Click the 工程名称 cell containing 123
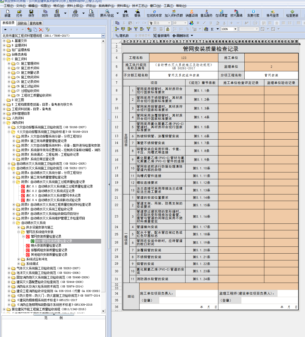305x337 pixels. (x=184, y=58)
